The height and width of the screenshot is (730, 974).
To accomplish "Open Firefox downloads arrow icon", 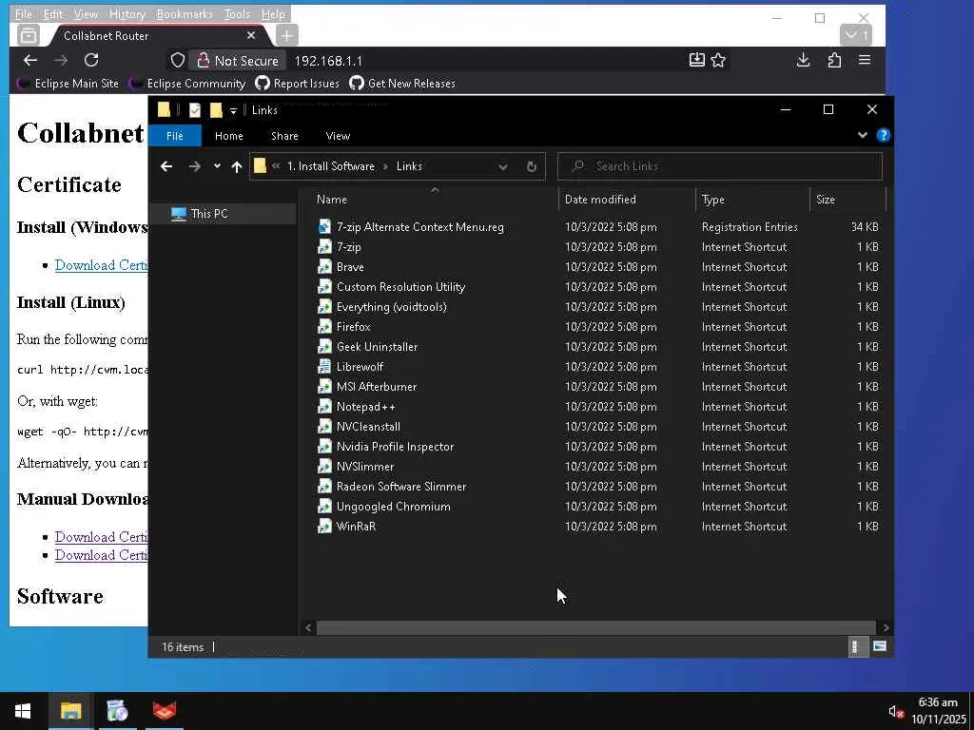I will point(803,60).
